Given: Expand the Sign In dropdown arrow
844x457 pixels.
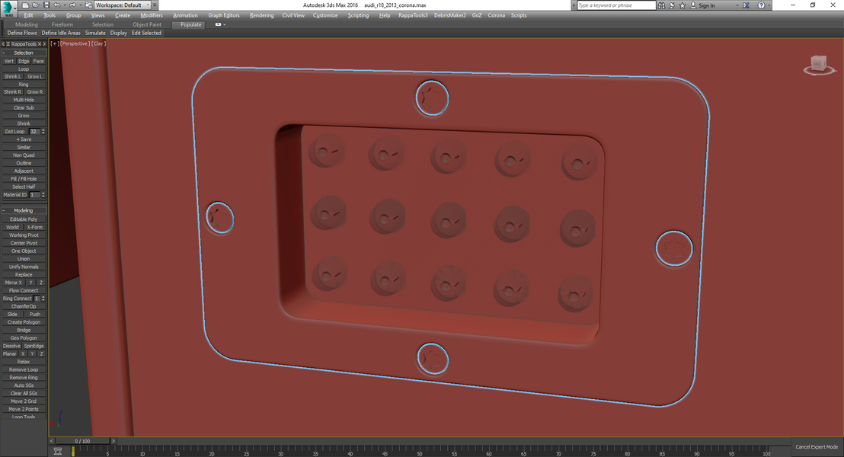Looking at the screenshot, I should coord(737,5).
